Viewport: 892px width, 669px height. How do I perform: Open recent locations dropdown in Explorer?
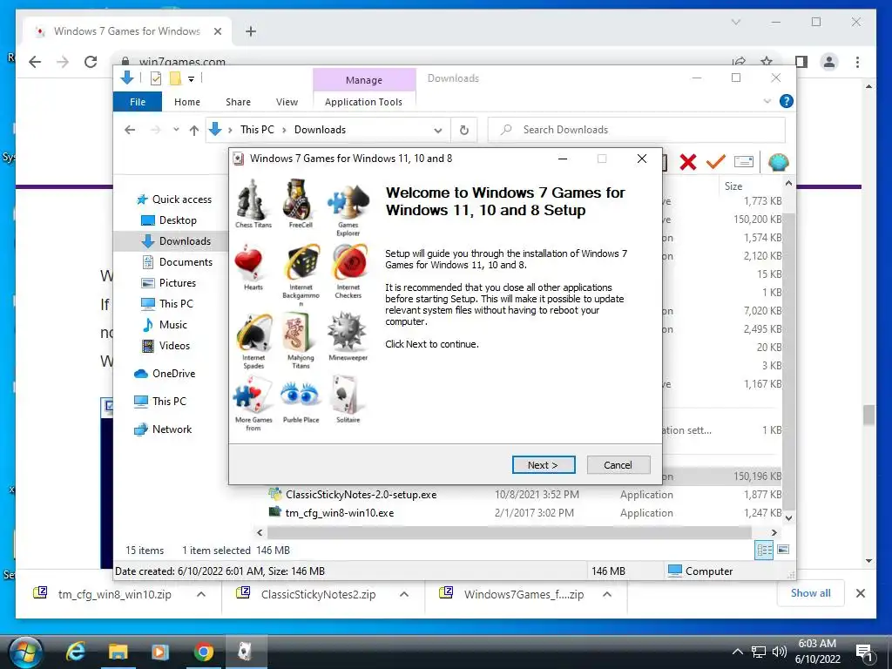point(176,130)
